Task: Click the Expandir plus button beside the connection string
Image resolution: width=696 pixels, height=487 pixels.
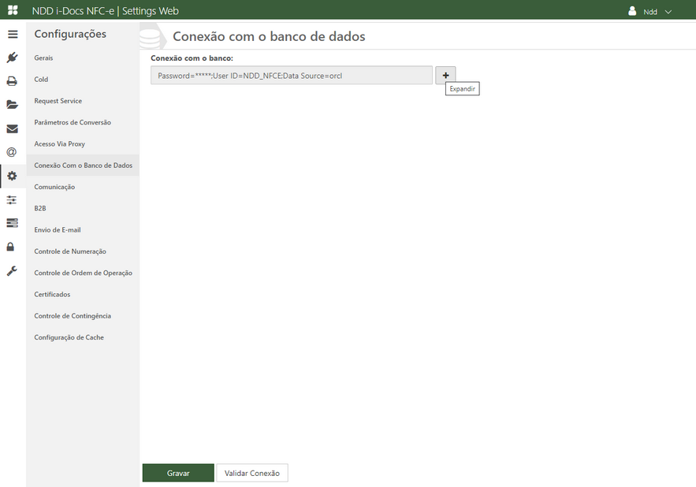Action: pos(445,74)
